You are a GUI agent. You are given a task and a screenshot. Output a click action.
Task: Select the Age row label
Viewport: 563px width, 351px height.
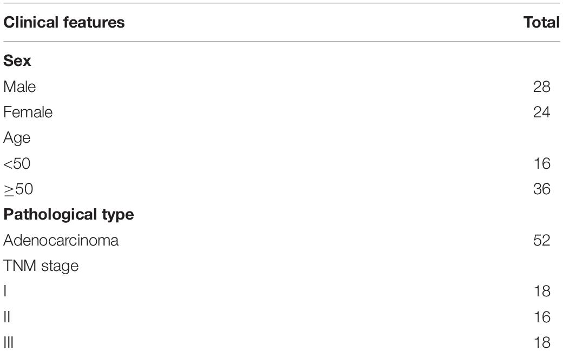[x=17, y=138]
